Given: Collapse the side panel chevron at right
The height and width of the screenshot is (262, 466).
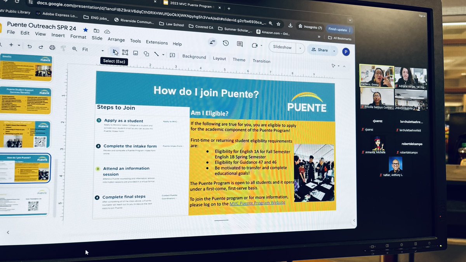Looking at the screenshot, I should point(354,220).
